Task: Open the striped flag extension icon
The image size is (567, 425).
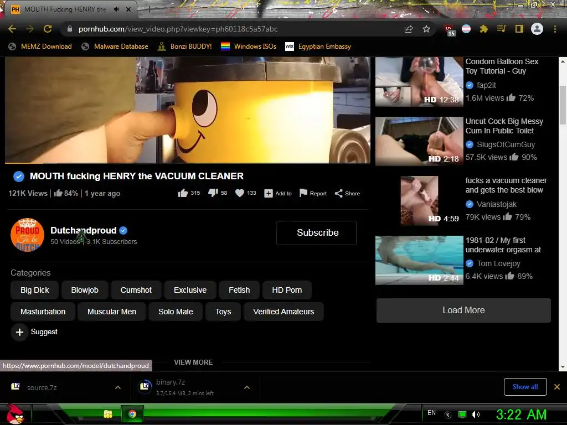Action: (466, 29)
